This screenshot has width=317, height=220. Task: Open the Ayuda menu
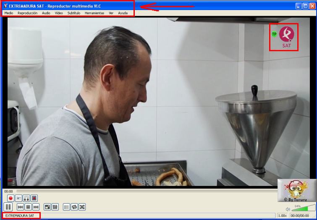123,13
